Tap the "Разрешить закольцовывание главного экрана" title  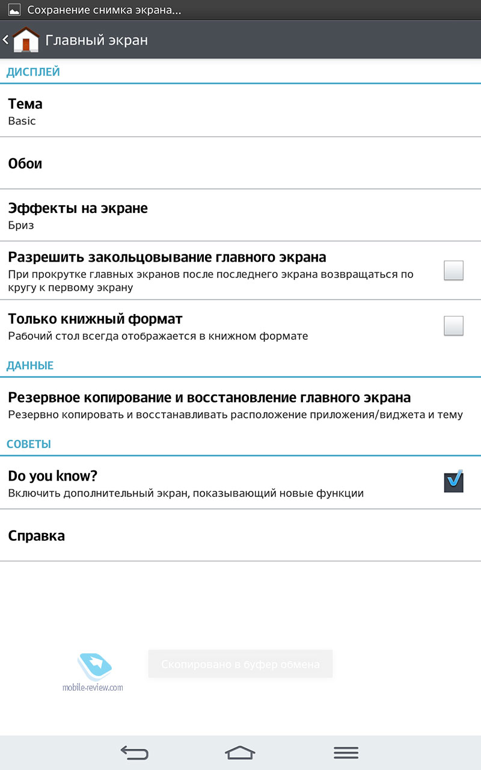coord(167,257)
